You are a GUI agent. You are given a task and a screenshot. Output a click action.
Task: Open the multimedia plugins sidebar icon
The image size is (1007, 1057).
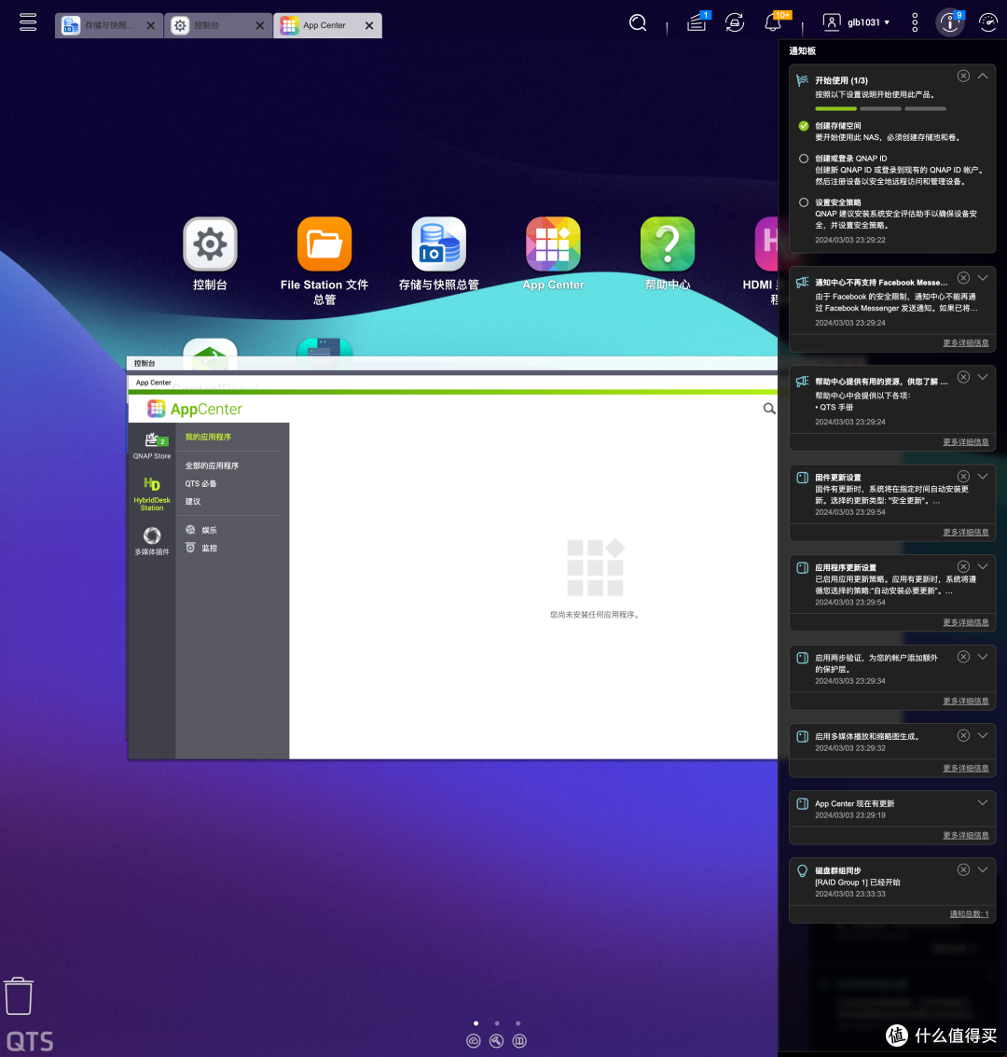152,541
